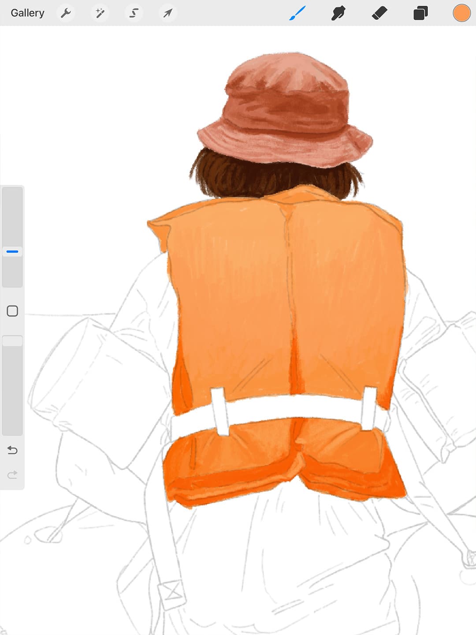Open the Gallery
This screenshot has width=476, height=635.
(x=27, y=13)
